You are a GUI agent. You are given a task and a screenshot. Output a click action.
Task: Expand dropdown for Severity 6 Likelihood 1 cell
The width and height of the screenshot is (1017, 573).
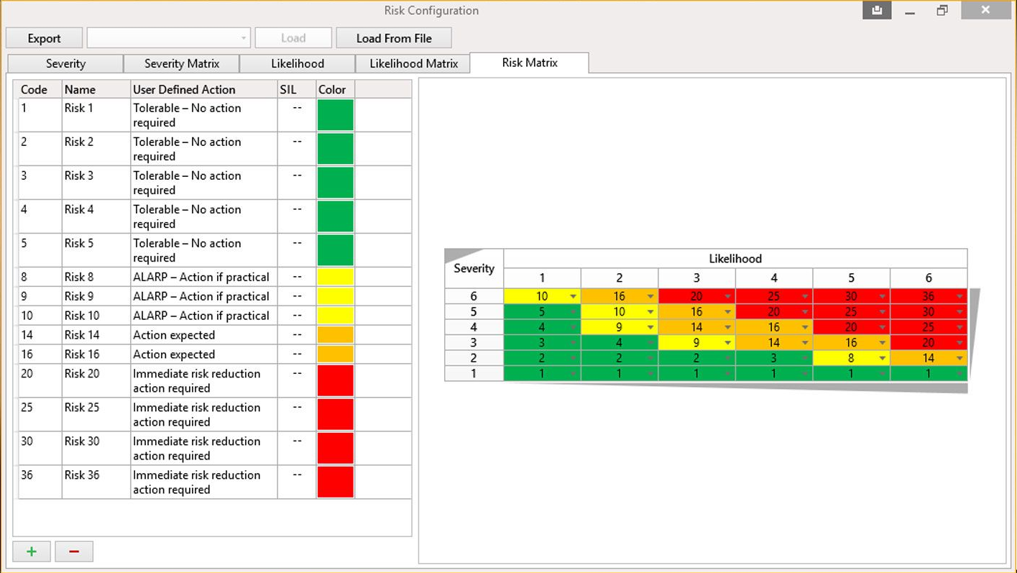point(573,297)
